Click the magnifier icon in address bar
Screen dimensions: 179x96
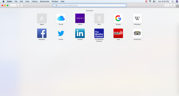pos(54,5)
